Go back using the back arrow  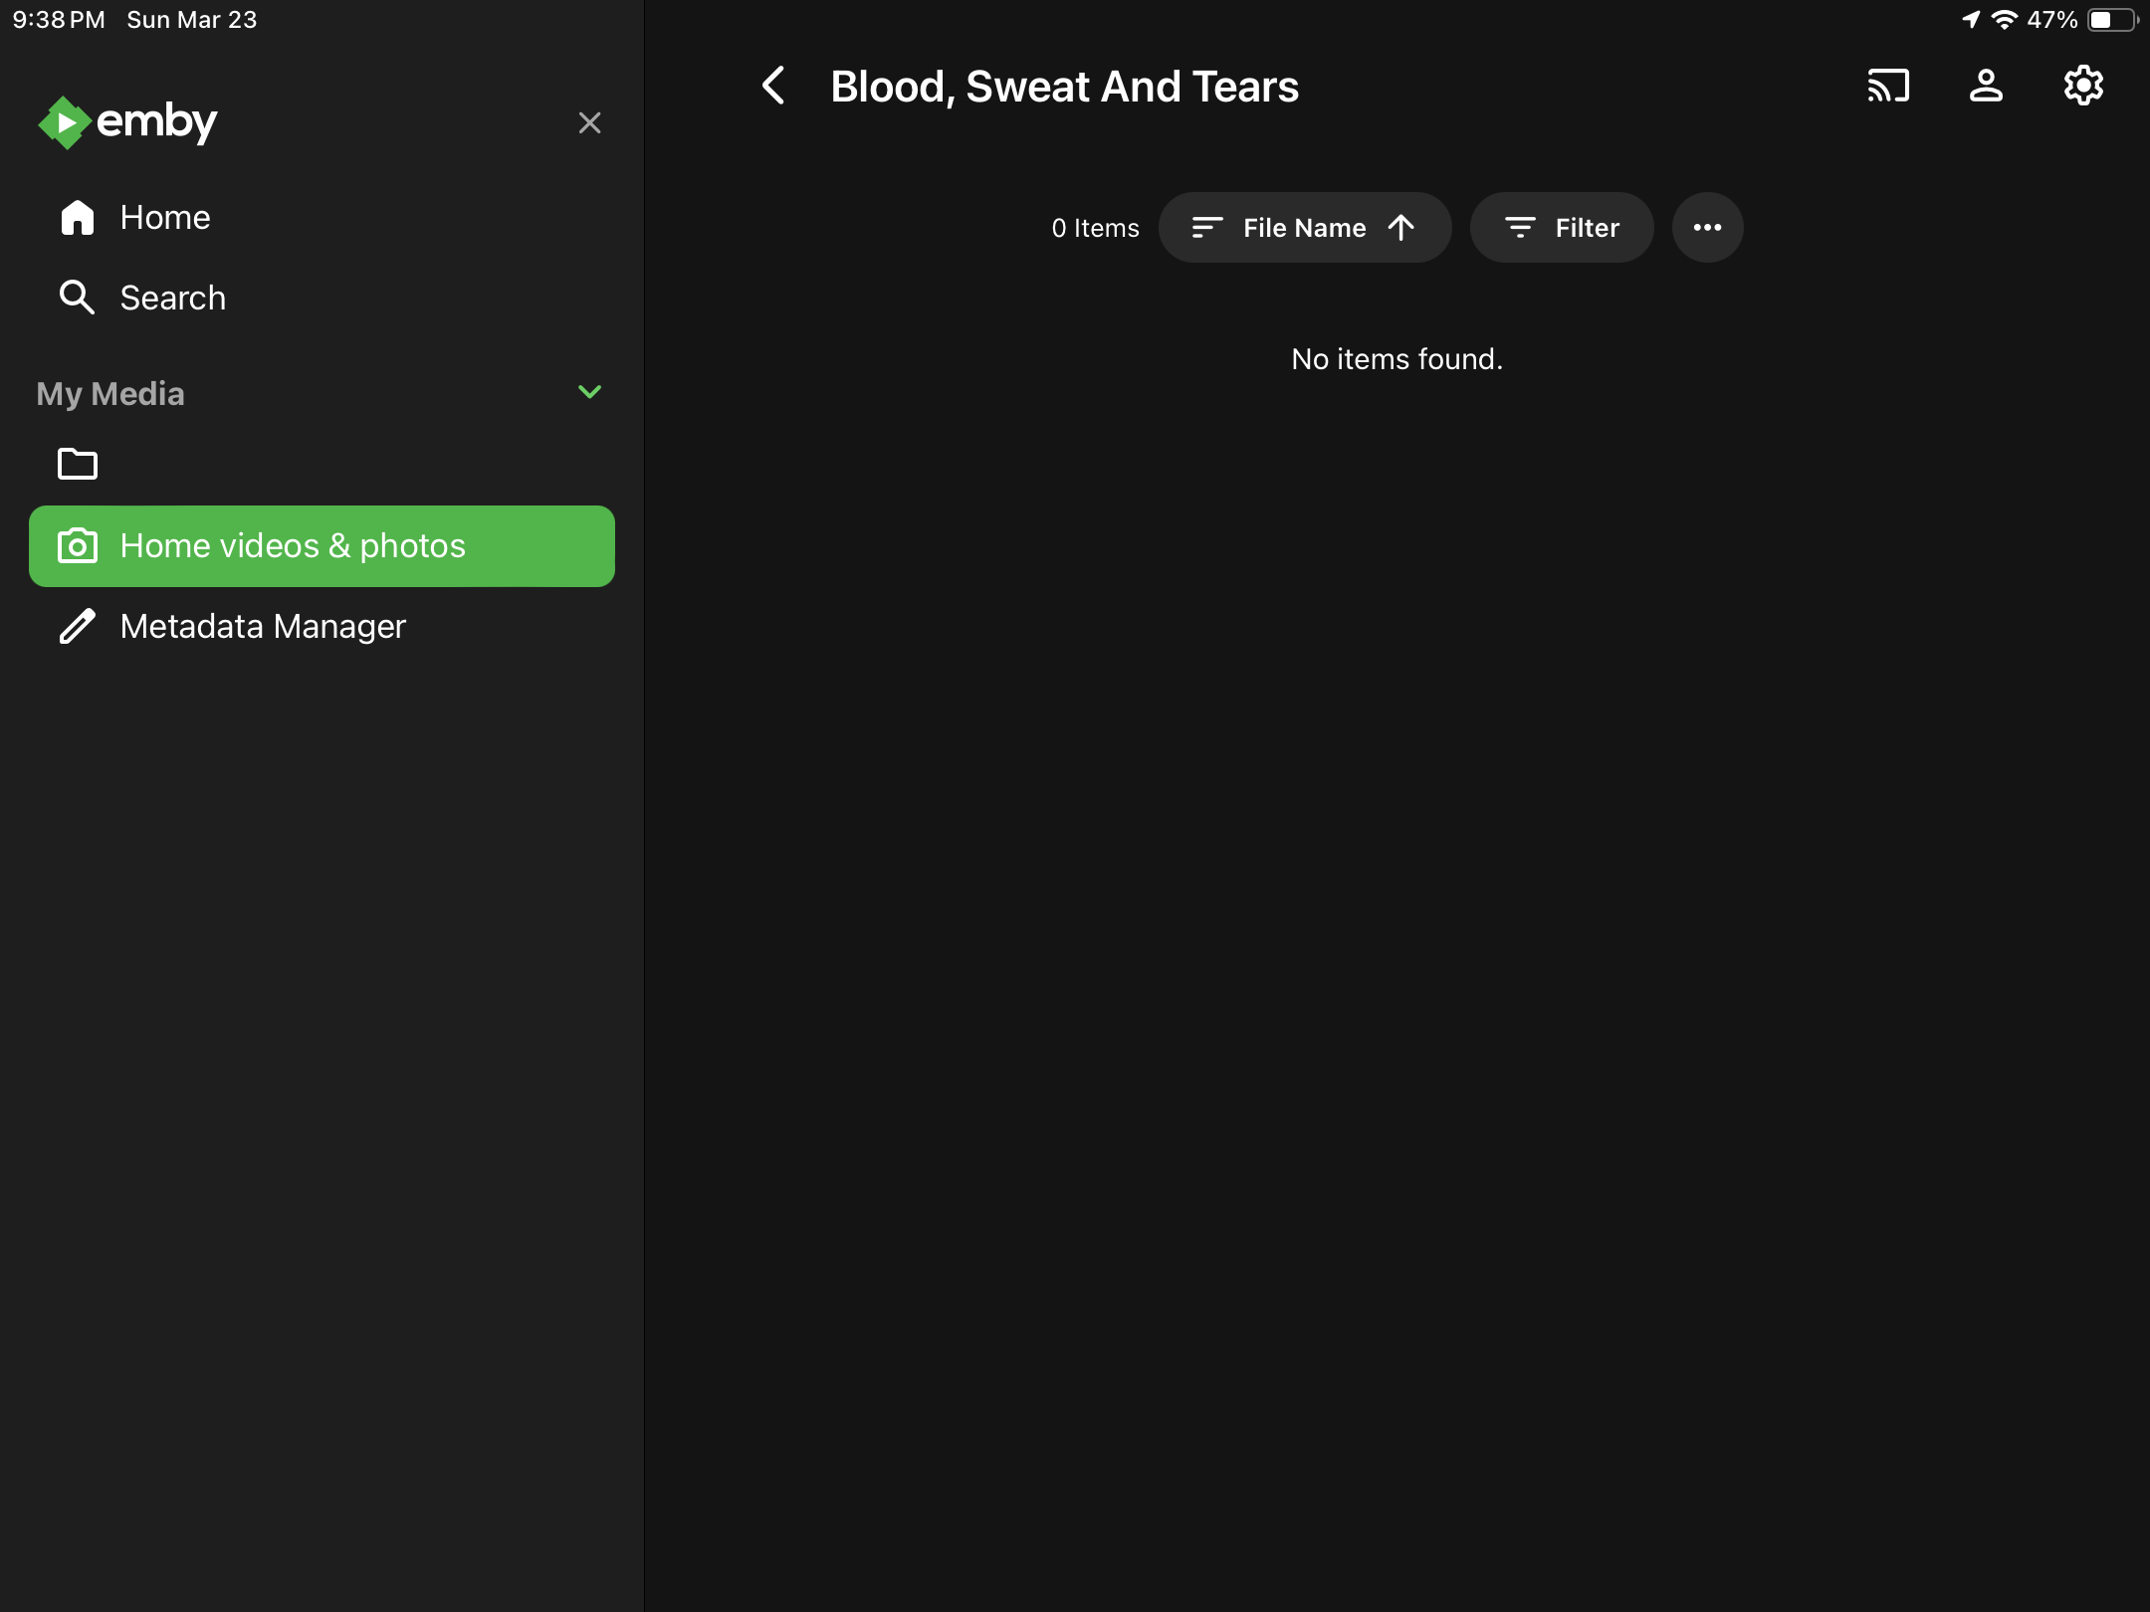coord(774,86)
